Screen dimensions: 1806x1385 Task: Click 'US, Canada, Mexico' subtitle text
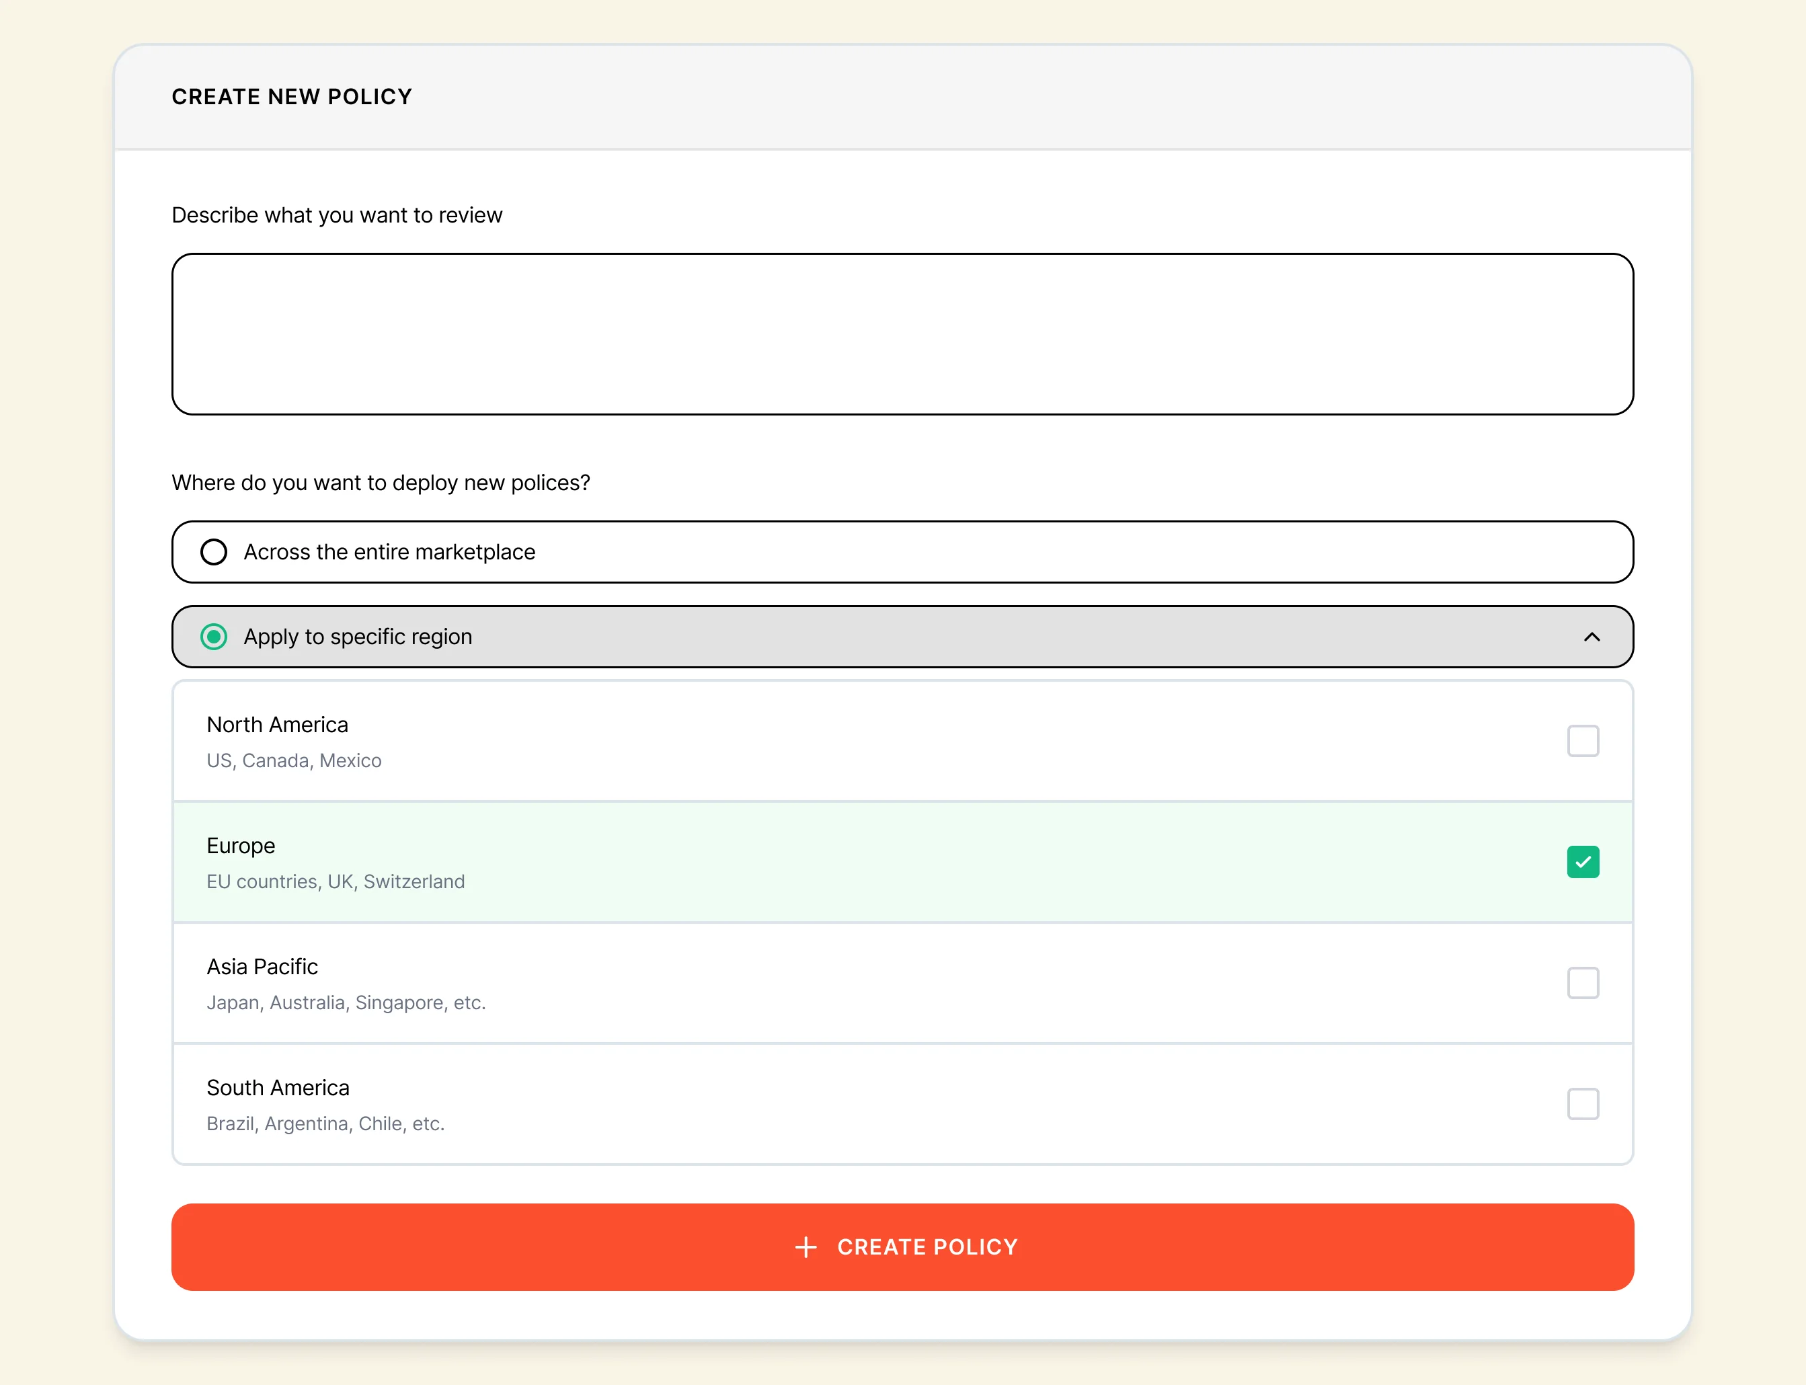[x=293, y=761]
